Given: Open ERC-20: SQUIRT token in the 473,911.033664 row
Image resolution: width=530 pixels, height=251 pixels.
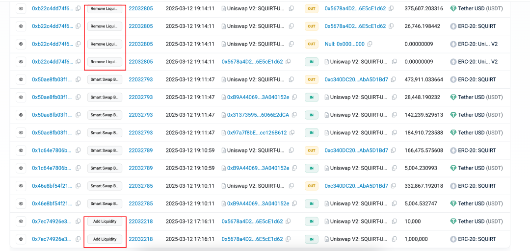Looking at the screenshot, I should point(477,79).
